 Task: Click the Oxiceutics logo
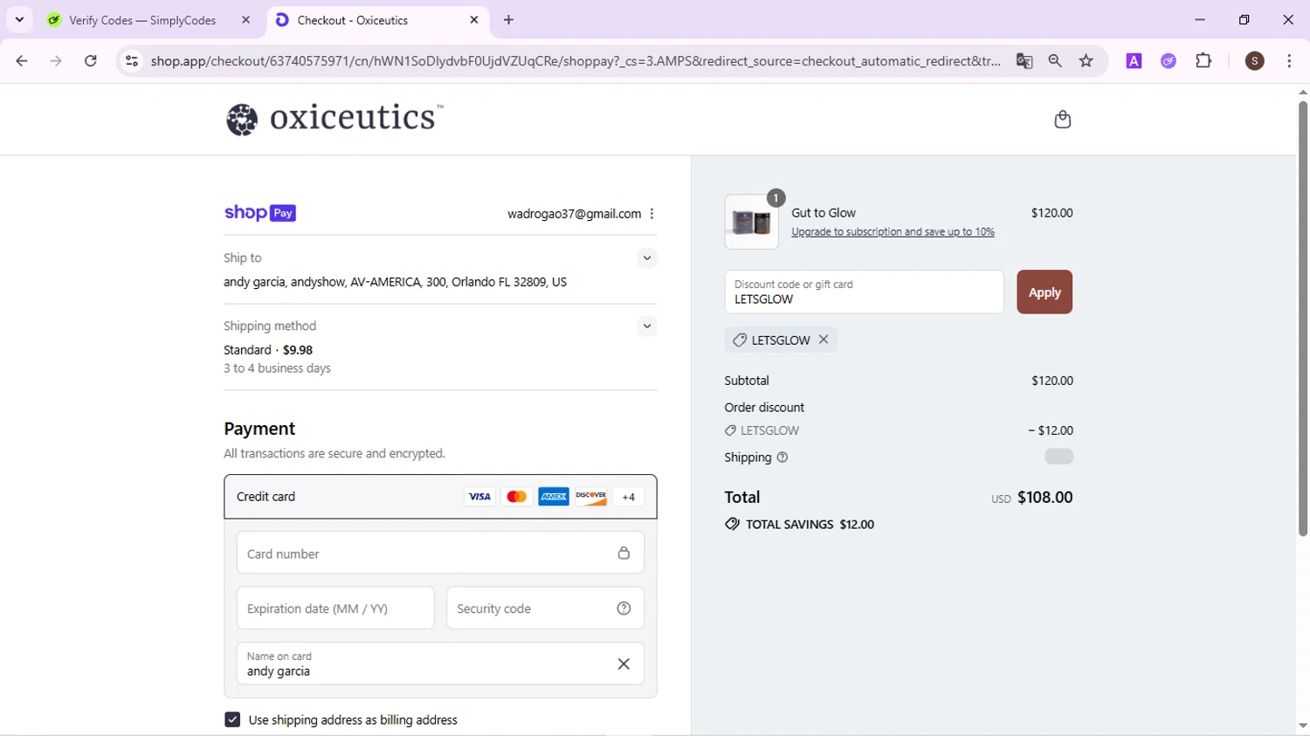(x=334, y=119)
